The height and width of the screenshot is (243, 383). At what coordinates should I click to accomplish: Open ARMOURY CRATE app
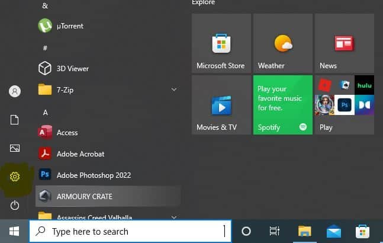coord(108,196)
